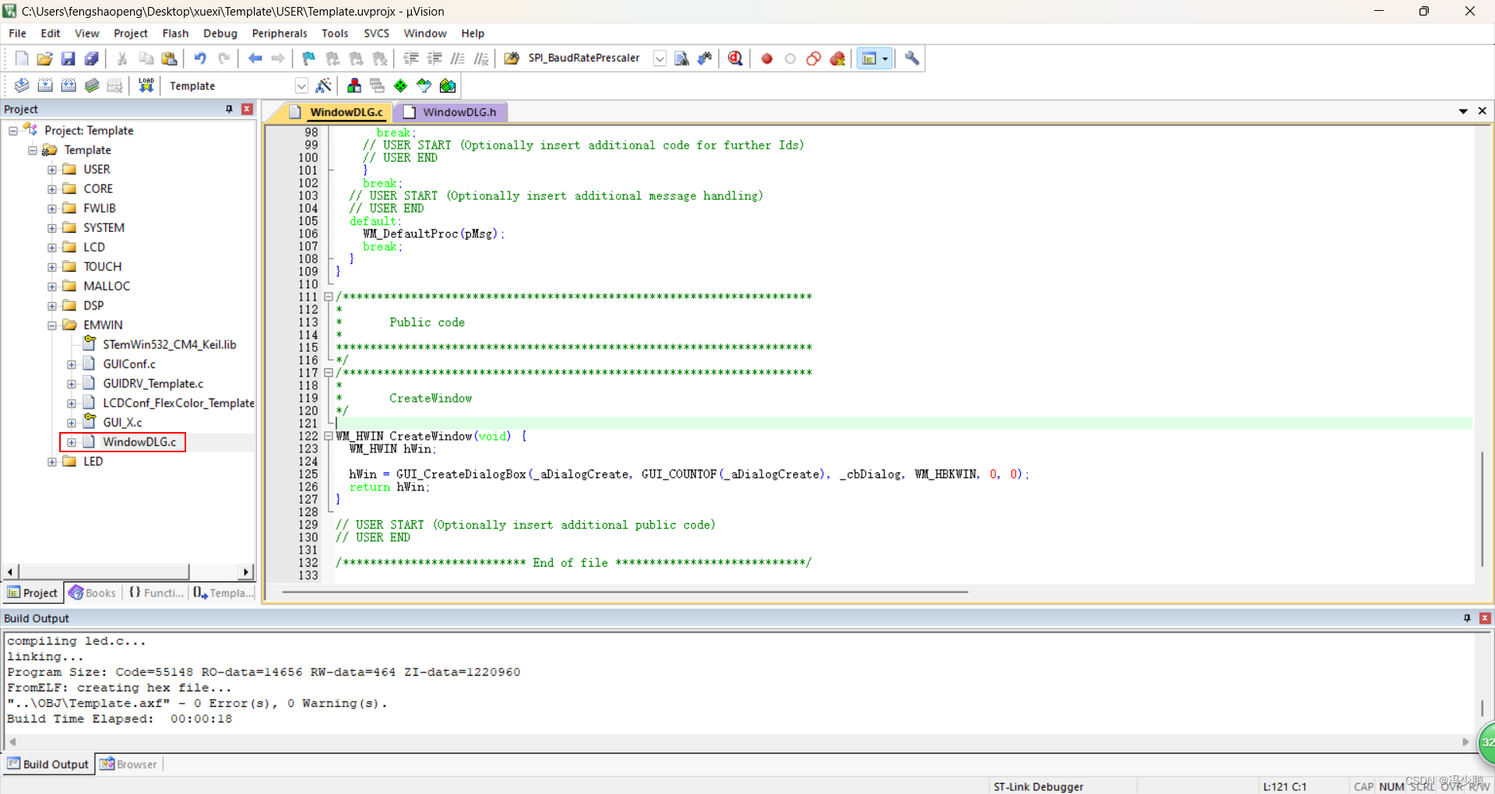Open Manage Project Items
Image resolution: width=1495 pixels, height=794 pixels.
coord(354,86)
